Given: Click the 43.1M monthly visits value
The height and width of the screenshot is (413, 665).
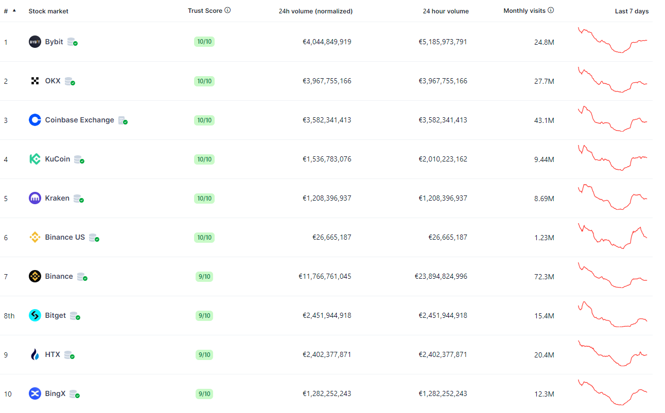Looking at the screenshot, I should coord(544,120).
